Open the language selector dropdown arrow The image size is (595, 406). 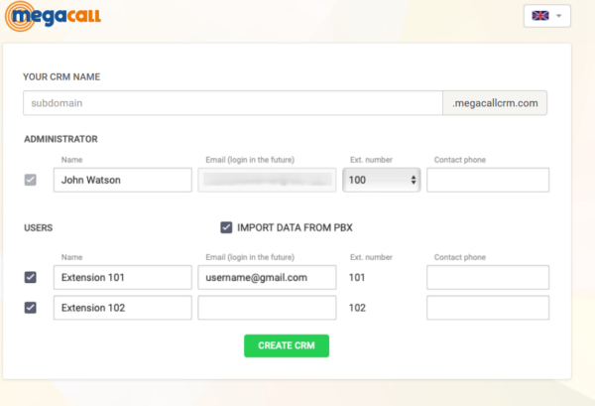560,16
